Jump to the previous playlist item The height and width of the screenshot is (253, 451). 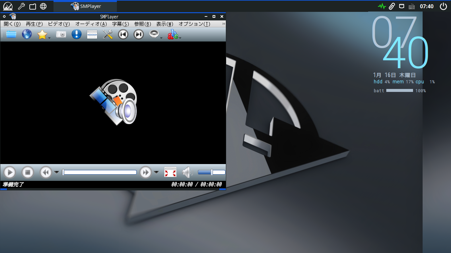(x=123, y=34)
